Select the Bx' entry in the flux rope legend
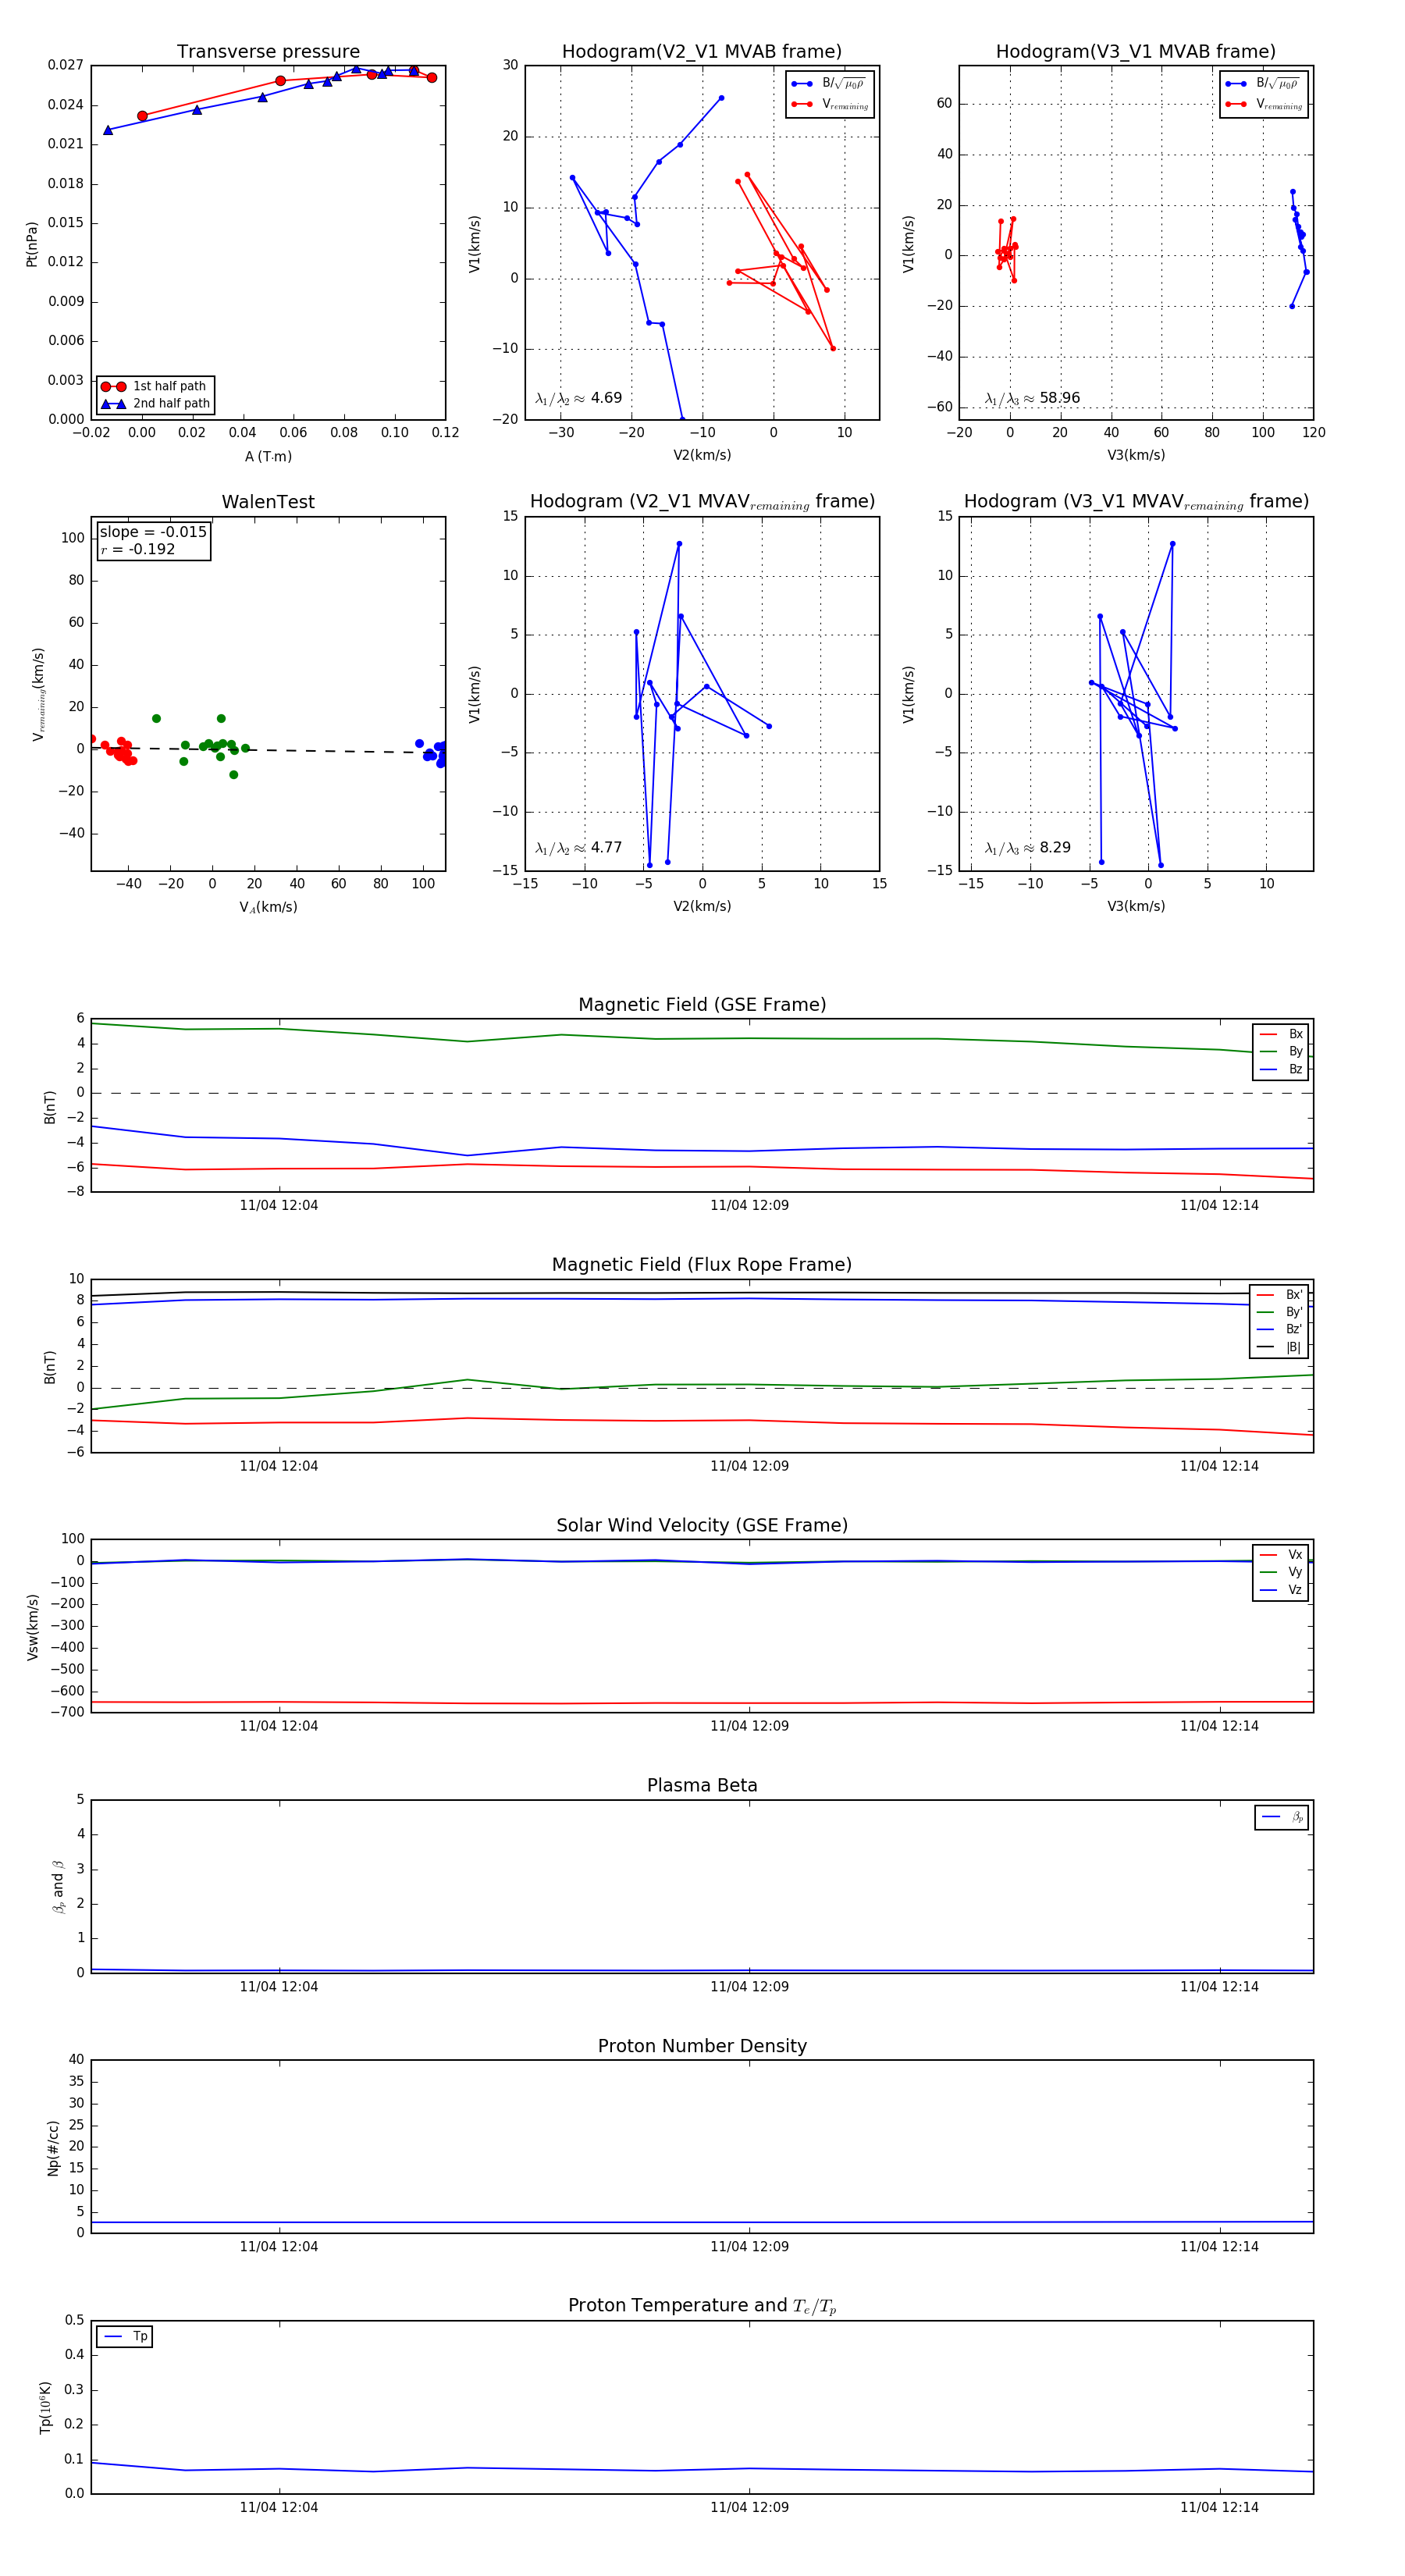This screenshot has width=1405, height=2576. 1279,1295
